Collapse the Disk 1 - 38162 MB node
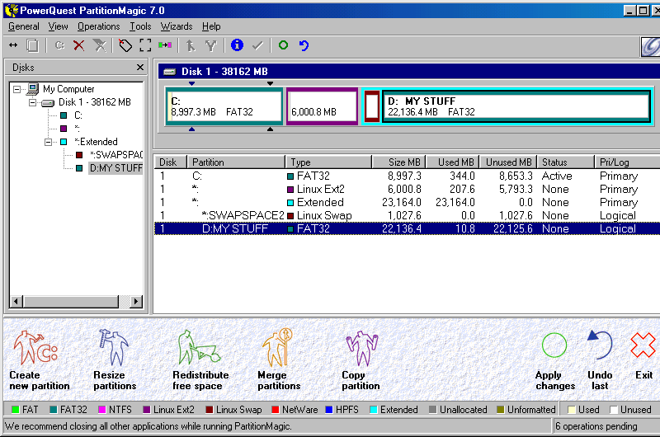 (34, 102)
